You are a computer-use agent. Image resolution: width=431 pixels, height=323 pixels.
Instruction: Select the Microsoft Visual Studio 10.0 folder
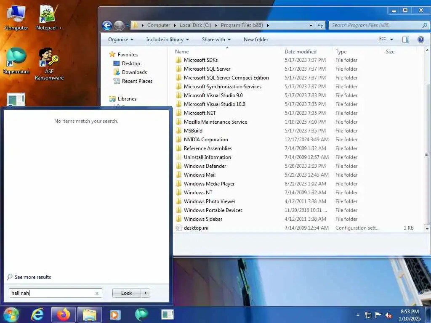tap(214, 104)
